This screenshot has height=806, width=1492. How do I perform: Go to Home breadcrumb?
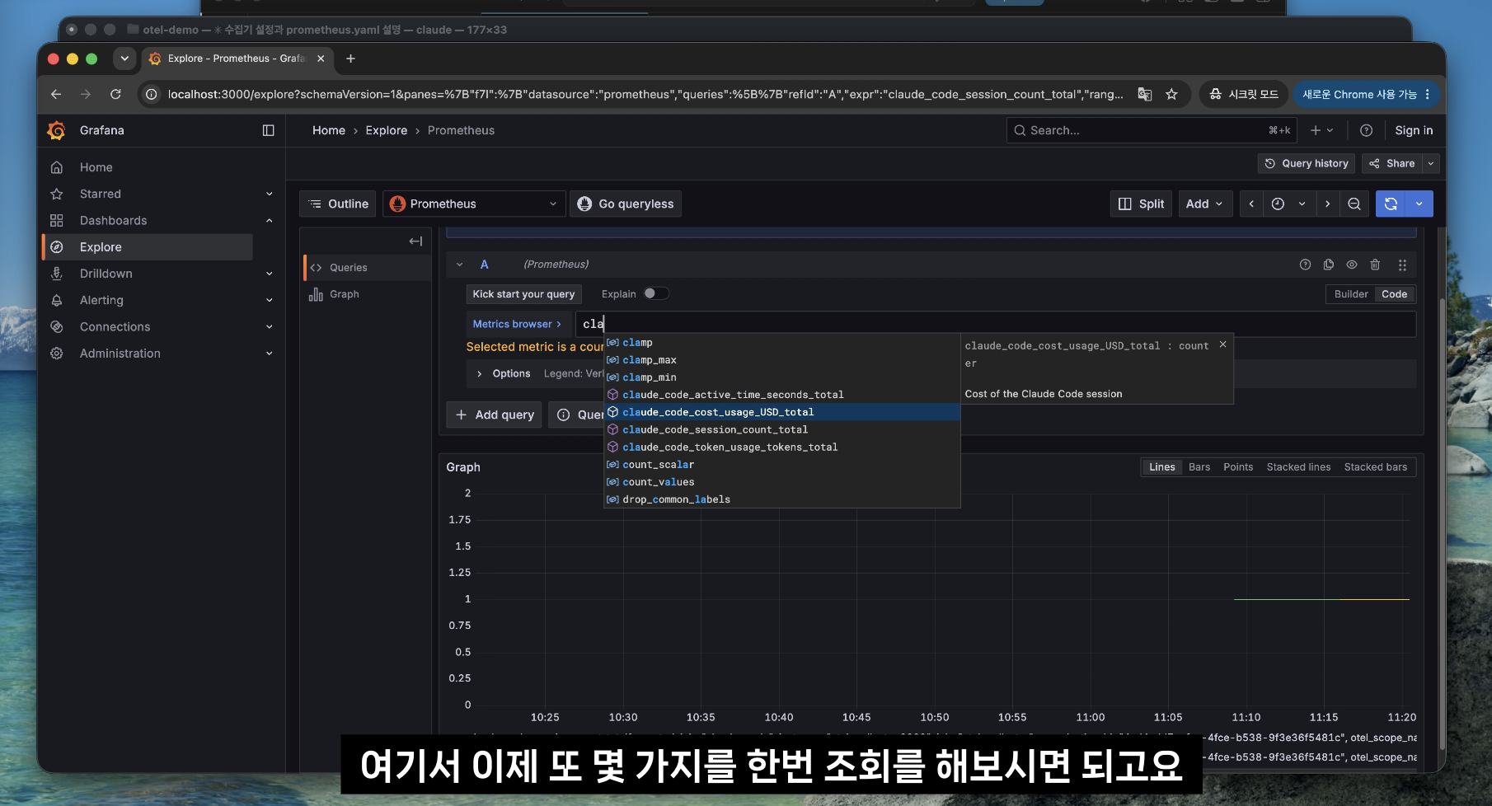[x=329, y=130]
